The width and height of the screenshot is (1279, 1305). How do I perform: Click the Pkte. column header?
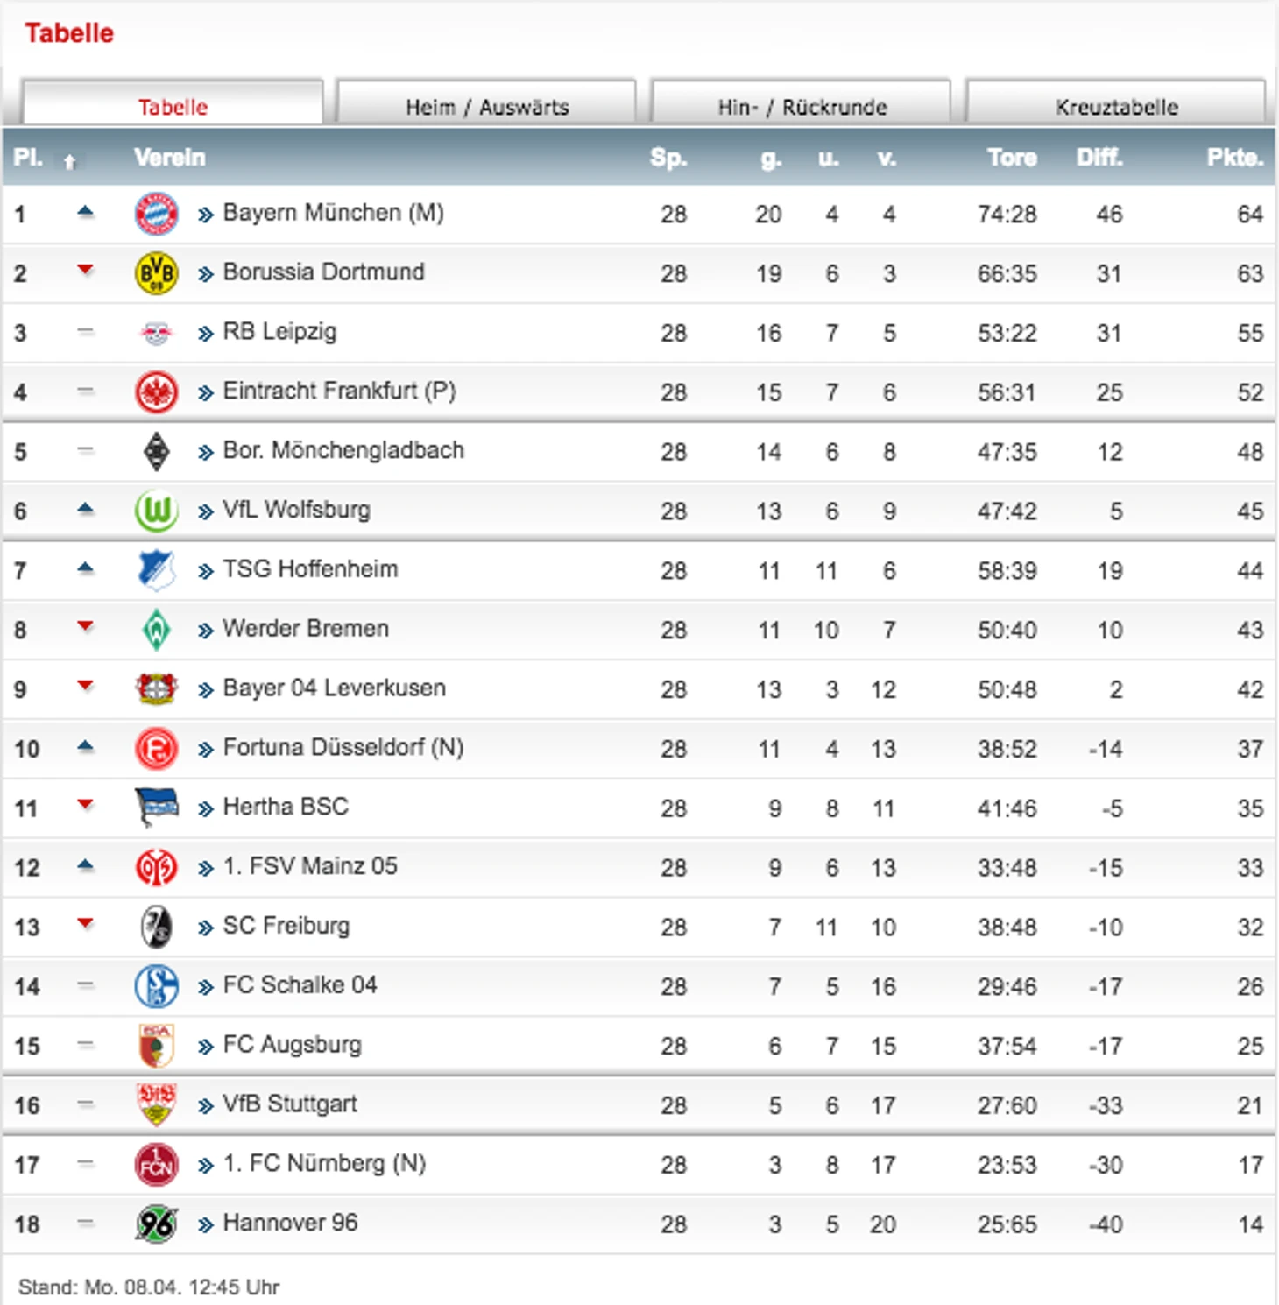point(1234,158)
